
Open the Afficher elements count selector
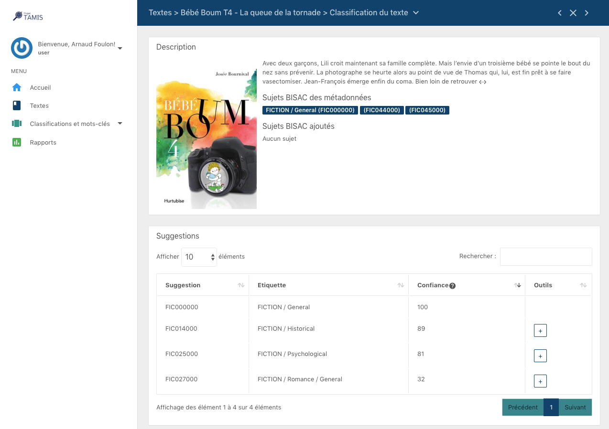pyautogui.click(x=199, y=257)
